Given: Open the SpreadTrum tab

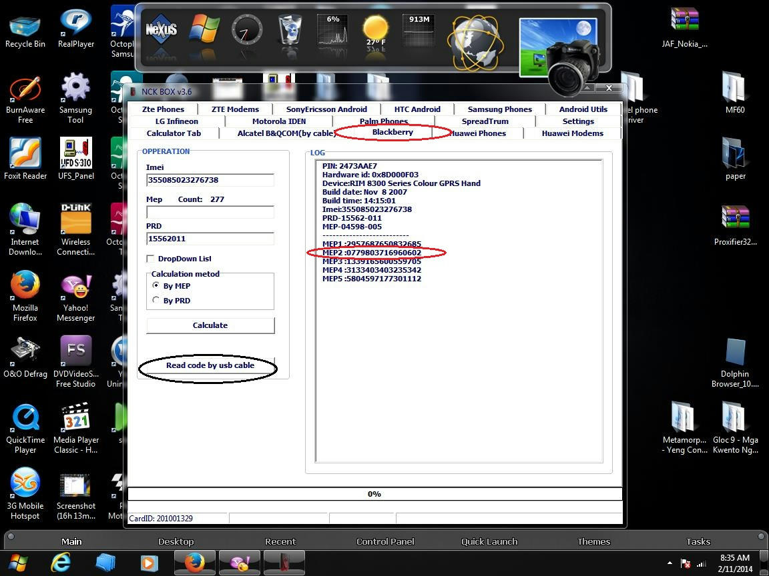Looking at the screenshot, I should tap(485, 121).
